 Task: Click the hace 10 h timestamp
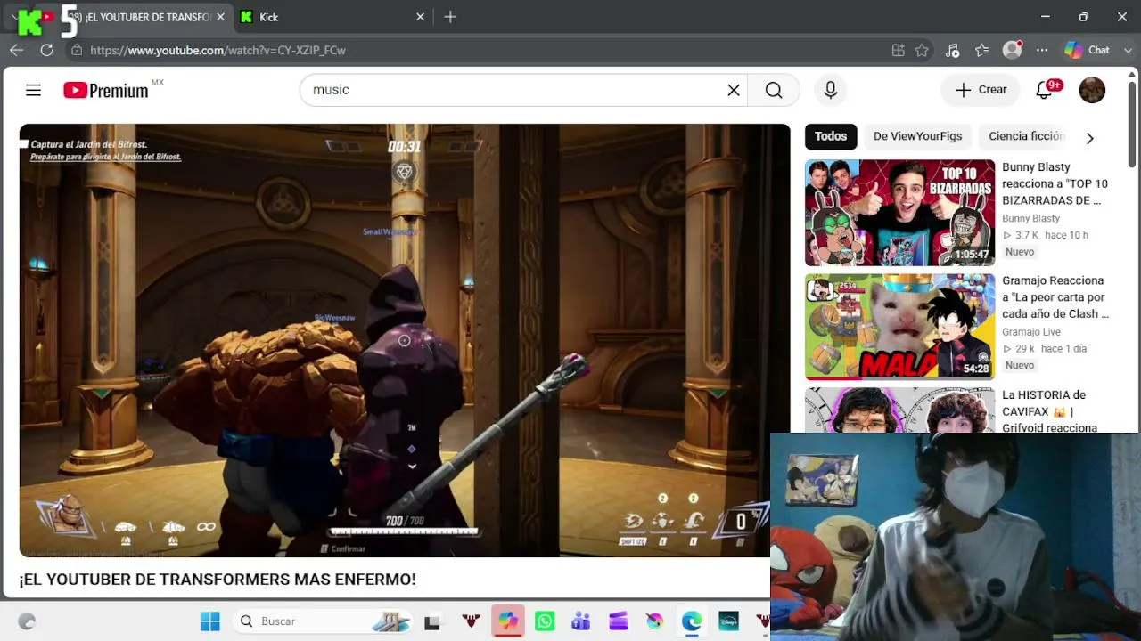click(x=1066, y=235)
